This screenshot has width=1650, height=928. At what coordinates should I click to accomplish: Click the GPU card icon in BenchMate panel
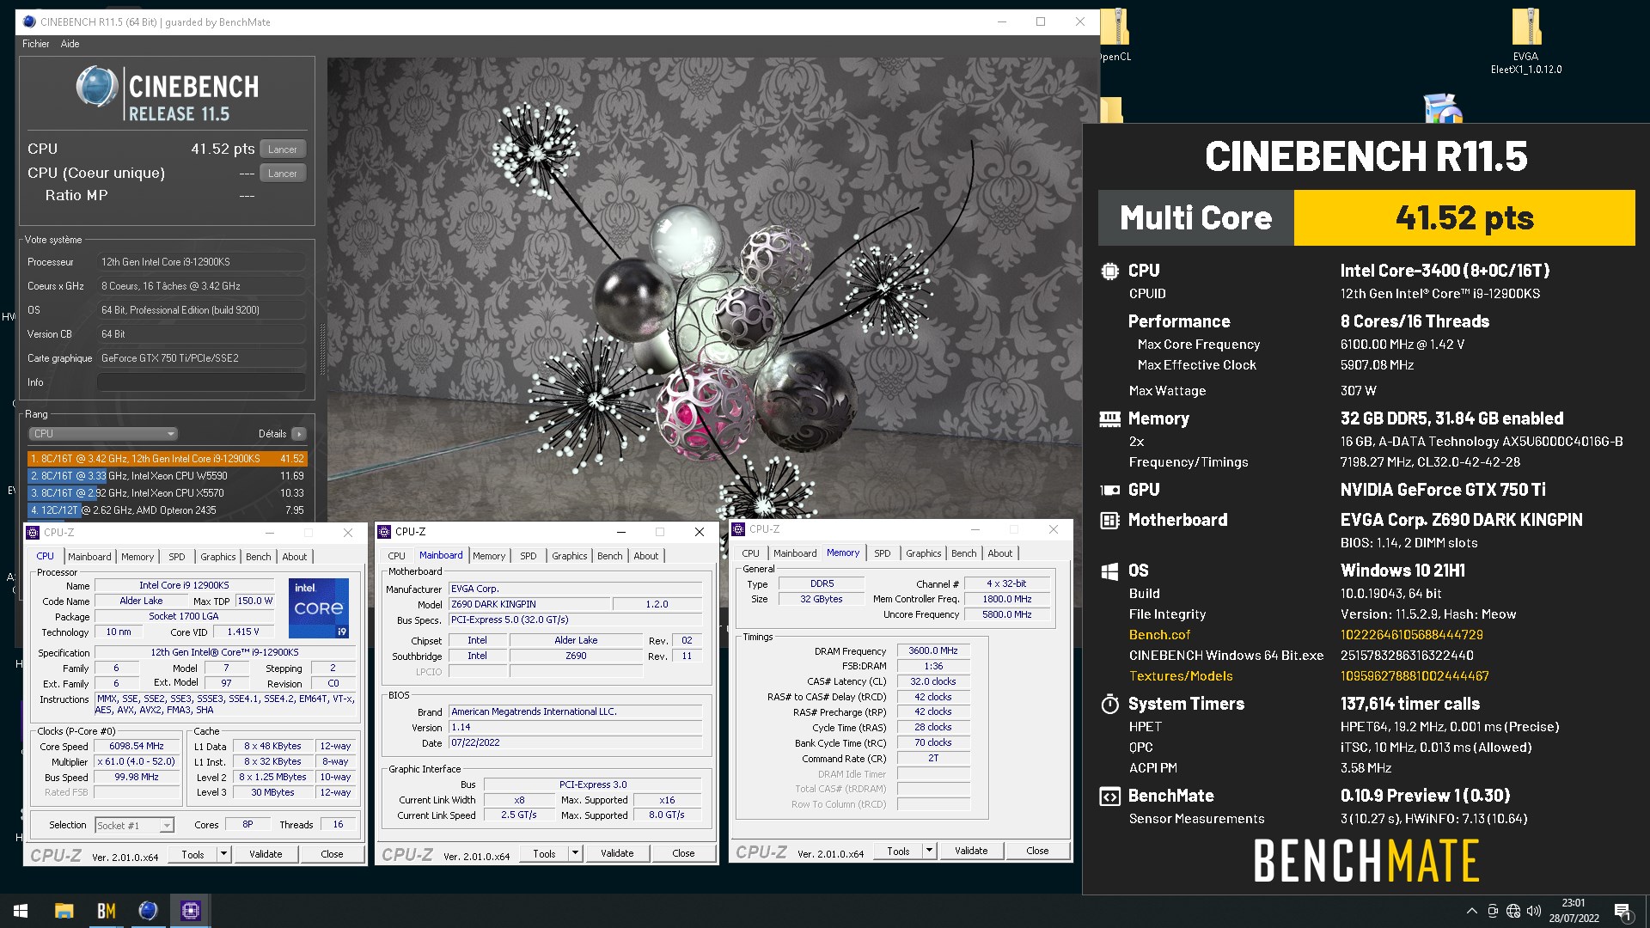tap(1109, 491)
